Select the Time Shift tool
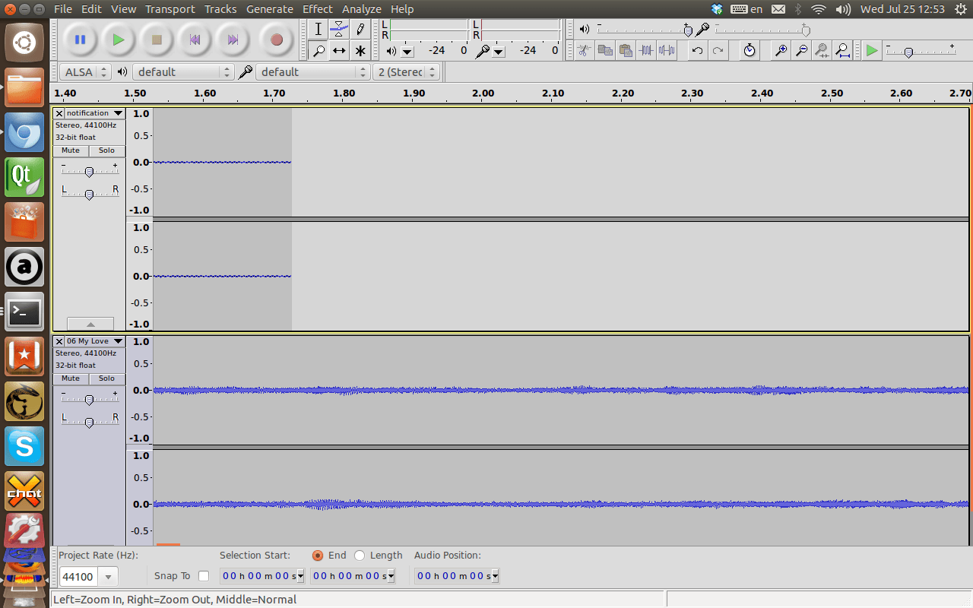The width and height of the screenshot is (973, 608). point(339,51)
